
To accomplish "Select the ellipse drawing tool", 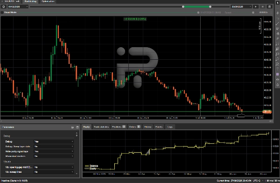I will (277, 59).
